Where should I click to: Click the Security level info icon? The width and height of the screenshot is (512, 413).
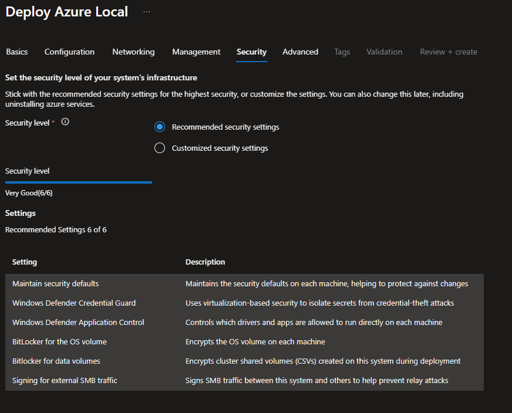coord(65,122)
